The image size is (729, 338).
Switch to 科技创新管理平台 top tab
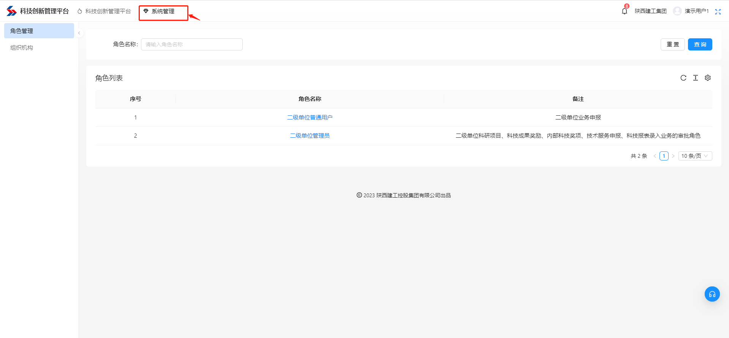[108, 11]
